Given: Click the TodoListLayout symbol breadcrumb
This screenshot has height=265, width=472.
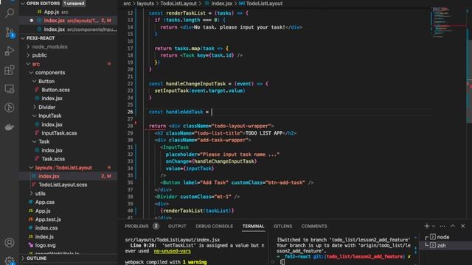Looking at the screenshot, I should (261, 4).
